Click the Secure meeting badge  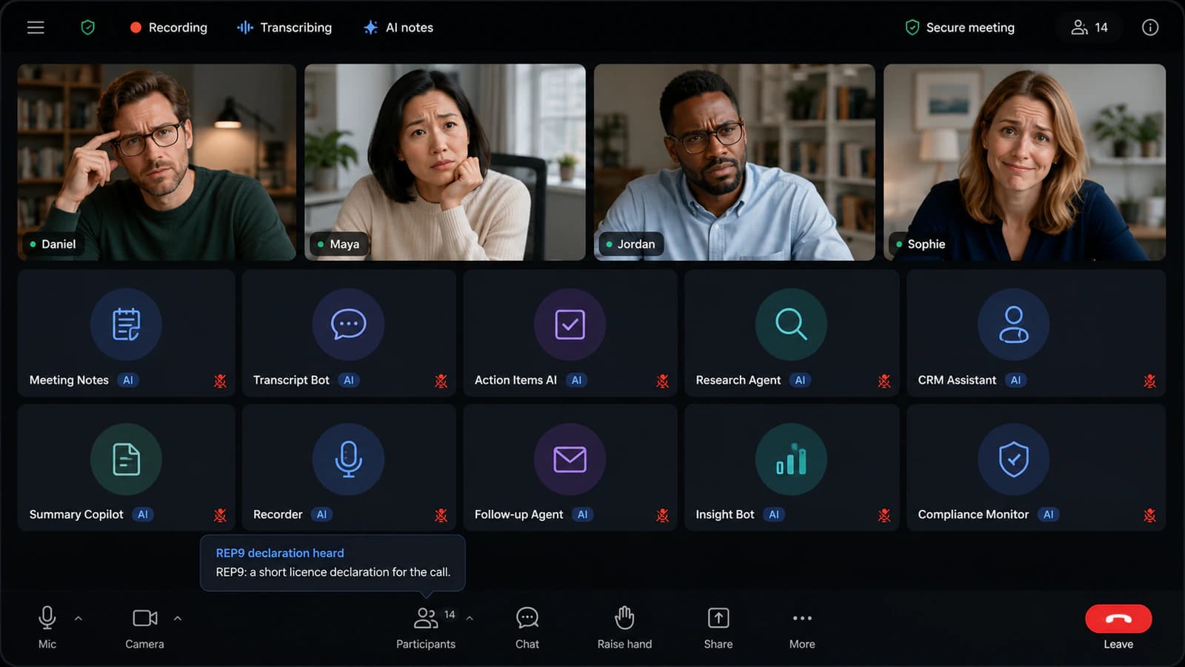click(960, 27)
